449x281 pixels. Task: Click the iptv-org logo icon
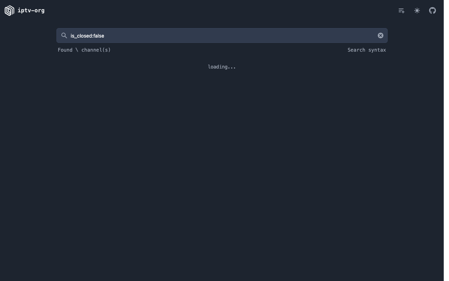point(9,11)
